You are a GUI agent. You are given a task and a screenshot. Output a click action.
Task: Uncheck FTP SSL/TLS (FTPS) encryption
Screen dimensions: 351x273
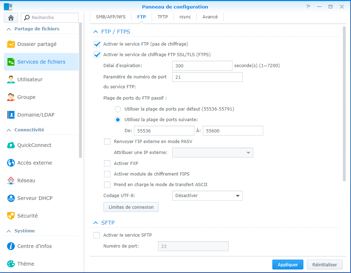click(97, 55)
